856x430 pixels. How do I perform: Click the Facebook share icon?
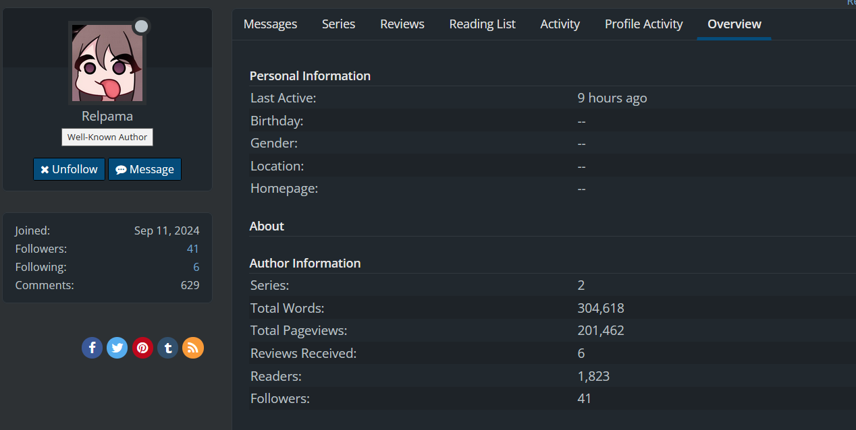[x=92, y=348]
